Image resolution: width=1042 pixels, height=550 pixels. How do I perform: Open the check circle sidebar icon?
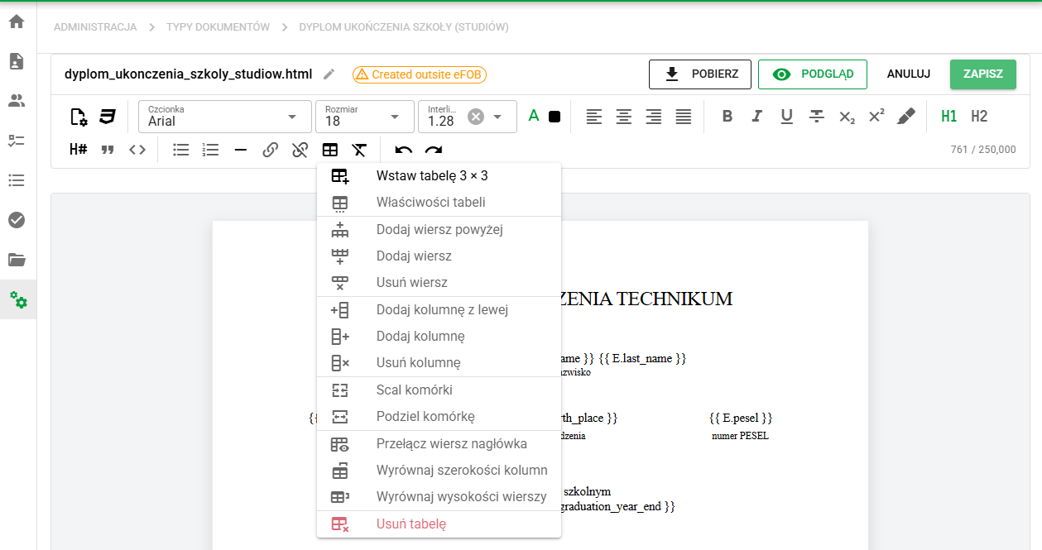17,220
